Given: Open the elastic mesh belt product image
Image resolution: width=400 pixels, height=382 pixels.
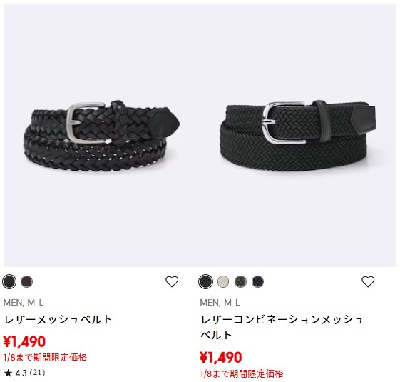Looking at the screenshot, I should coord(298,136).
